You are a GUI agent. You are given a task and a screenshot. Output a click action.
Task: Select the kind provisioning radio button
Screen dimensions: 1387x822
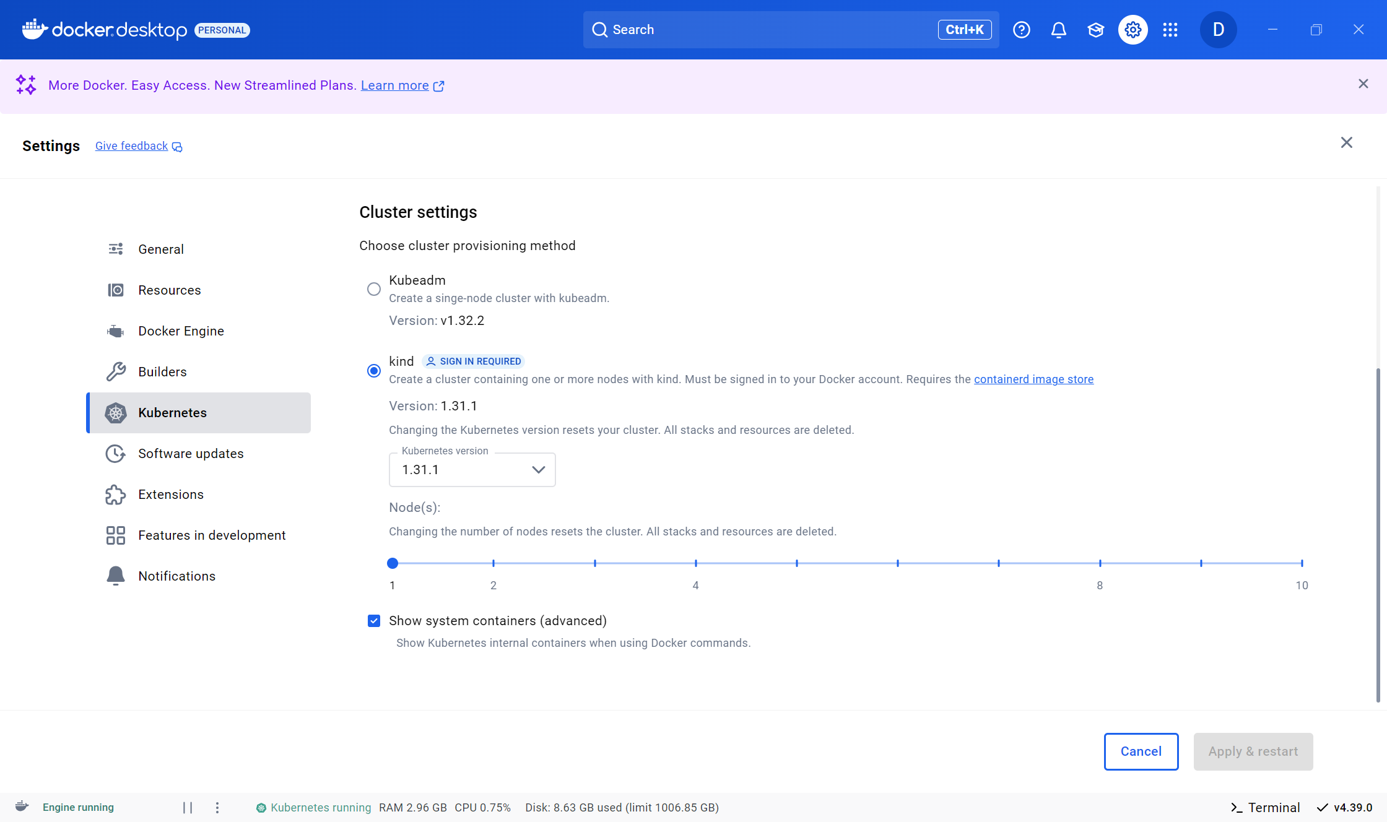tap(374, 371)
